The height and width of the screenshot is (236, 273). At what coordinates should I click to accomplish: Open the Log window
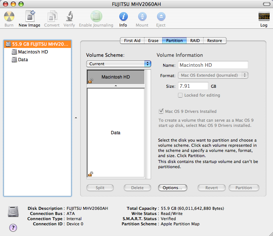click(x=264, y=17)
